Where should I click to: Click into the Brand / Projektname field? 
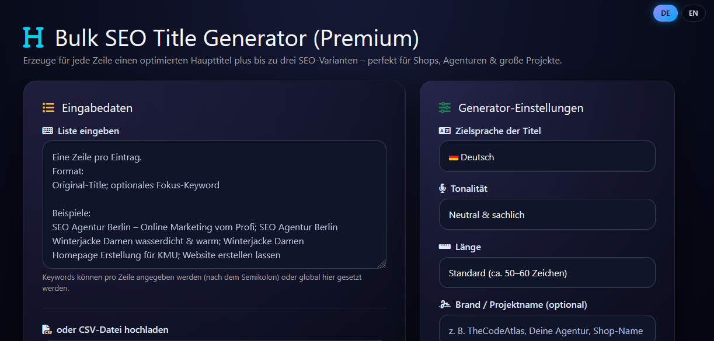click(546, 331)
